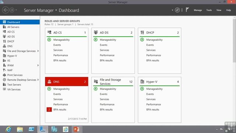Open the Manage menu
236x133 pixels.
(x=198, y=10)
